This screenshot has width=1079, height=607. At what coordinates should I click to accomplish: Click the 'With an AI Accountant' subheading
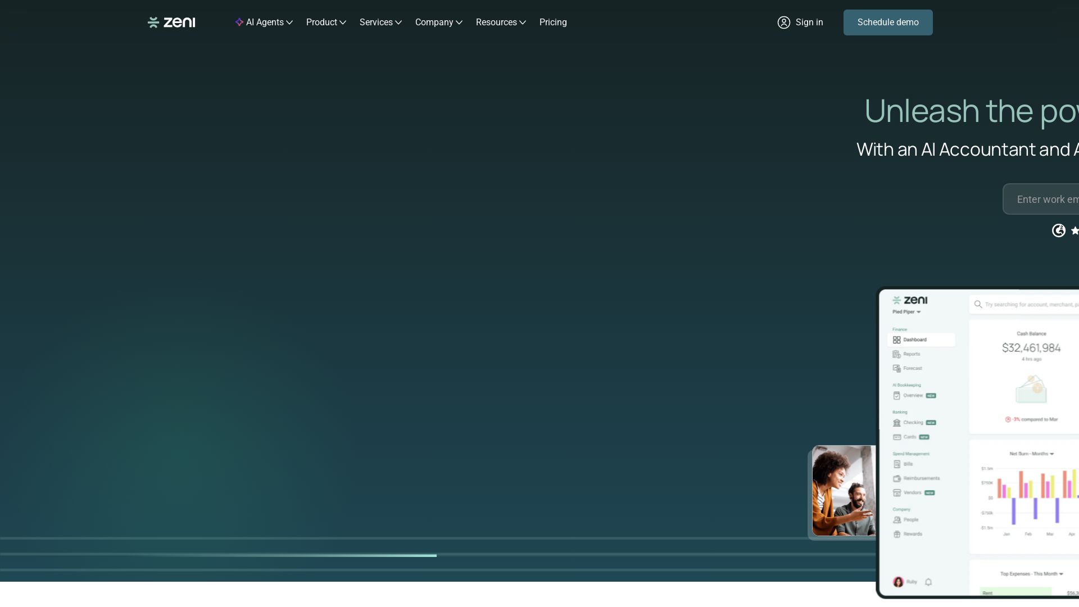[946, 150]
